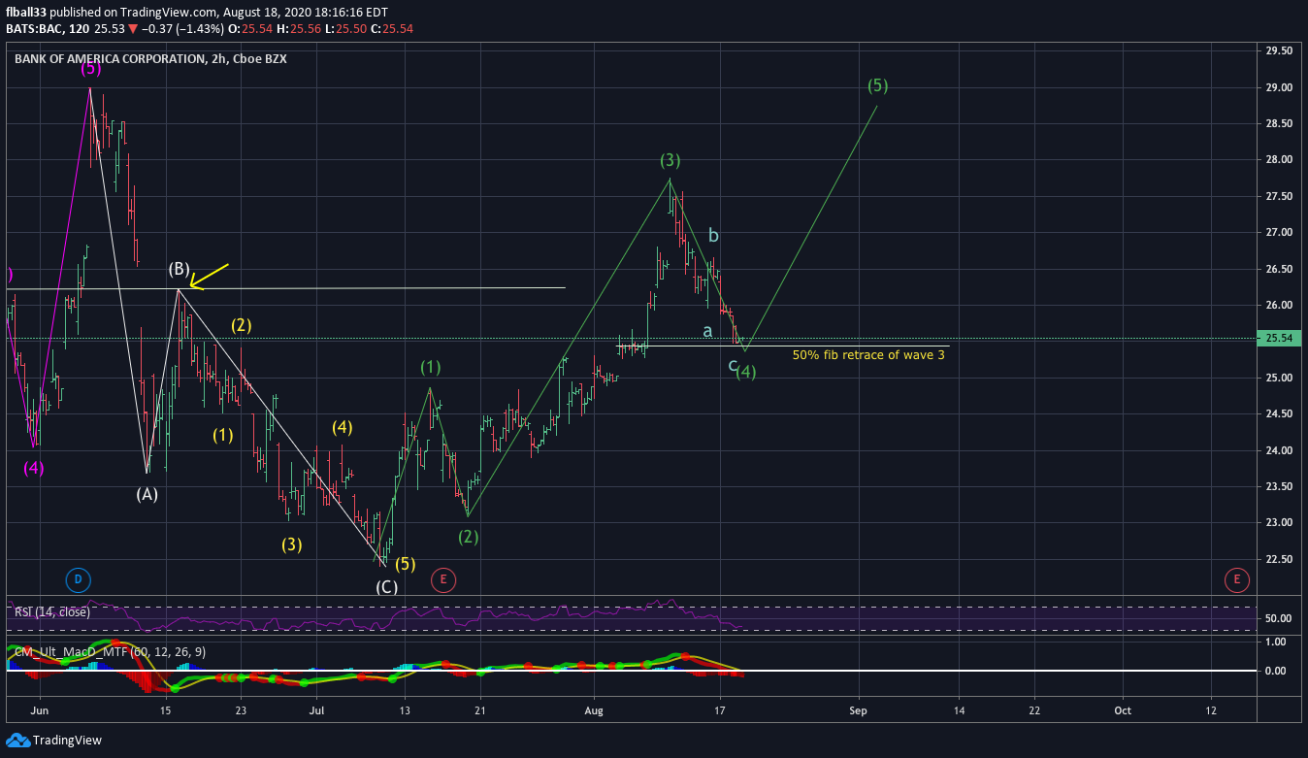This screenshot has height=758, width=1308.
Task: Click the TradingView logo
Action: [53, 741]
